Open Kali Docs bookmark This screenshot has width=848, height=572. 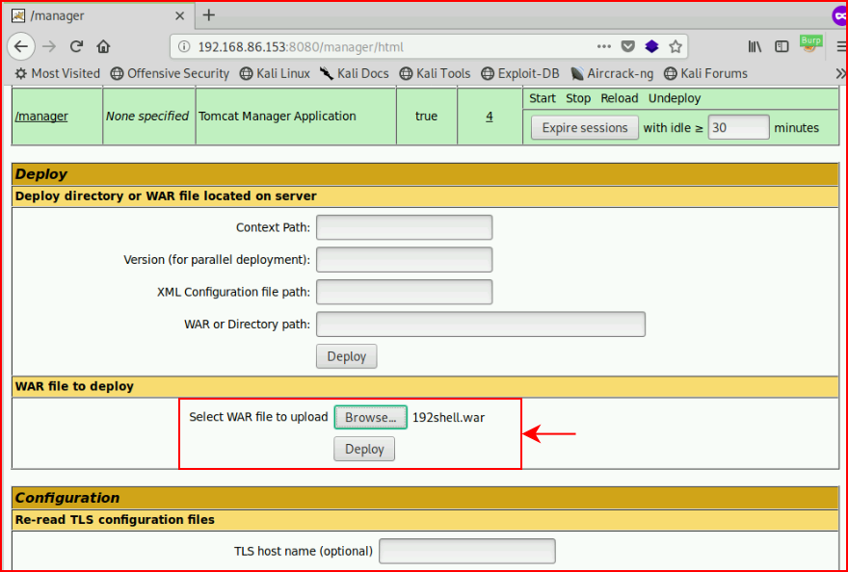[x=355, y=73]
